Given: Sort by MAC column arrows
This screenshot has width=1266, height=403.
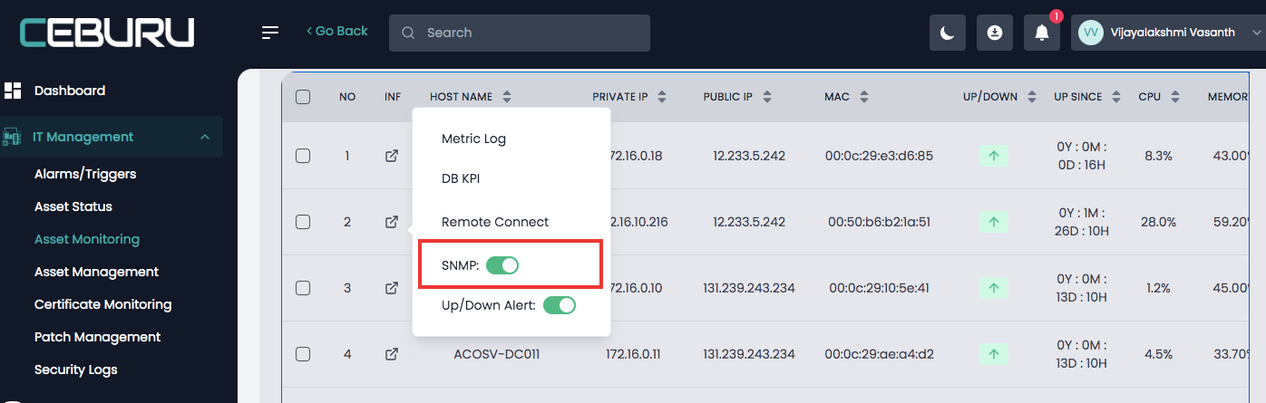Looking at the screenshot, I should (864, 97).
